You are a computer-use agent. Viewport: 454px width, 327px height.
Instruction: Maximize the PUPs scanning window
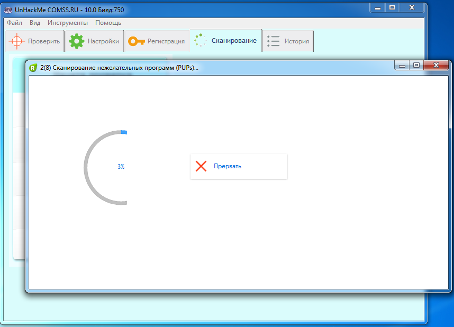coord(416,66)
